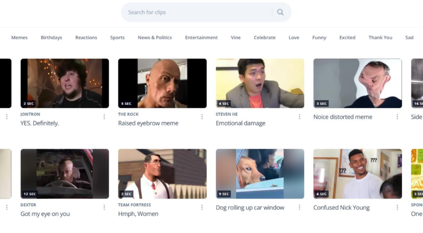Screen dimensions: 423x233
Task: Click the DEXTER source label
Action: tap(28, 205)
